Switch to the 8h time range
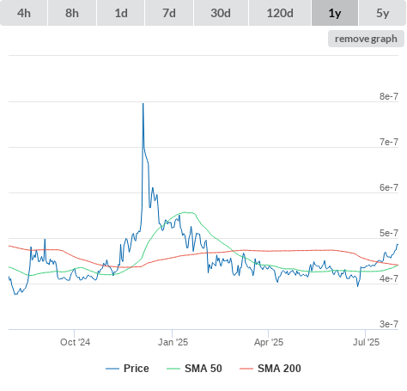This screenshot has height=391, width=407. tap(72, 13)
